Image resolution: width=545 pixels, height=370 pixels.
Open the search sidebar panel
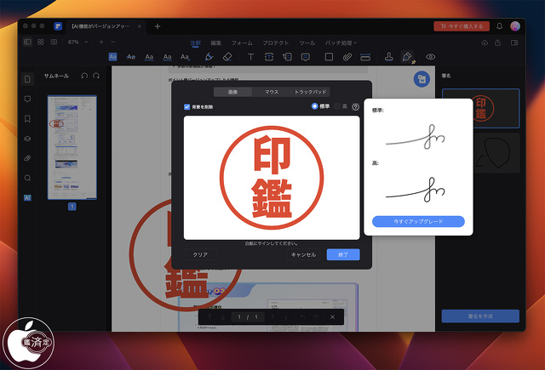[x=27, y=178]
